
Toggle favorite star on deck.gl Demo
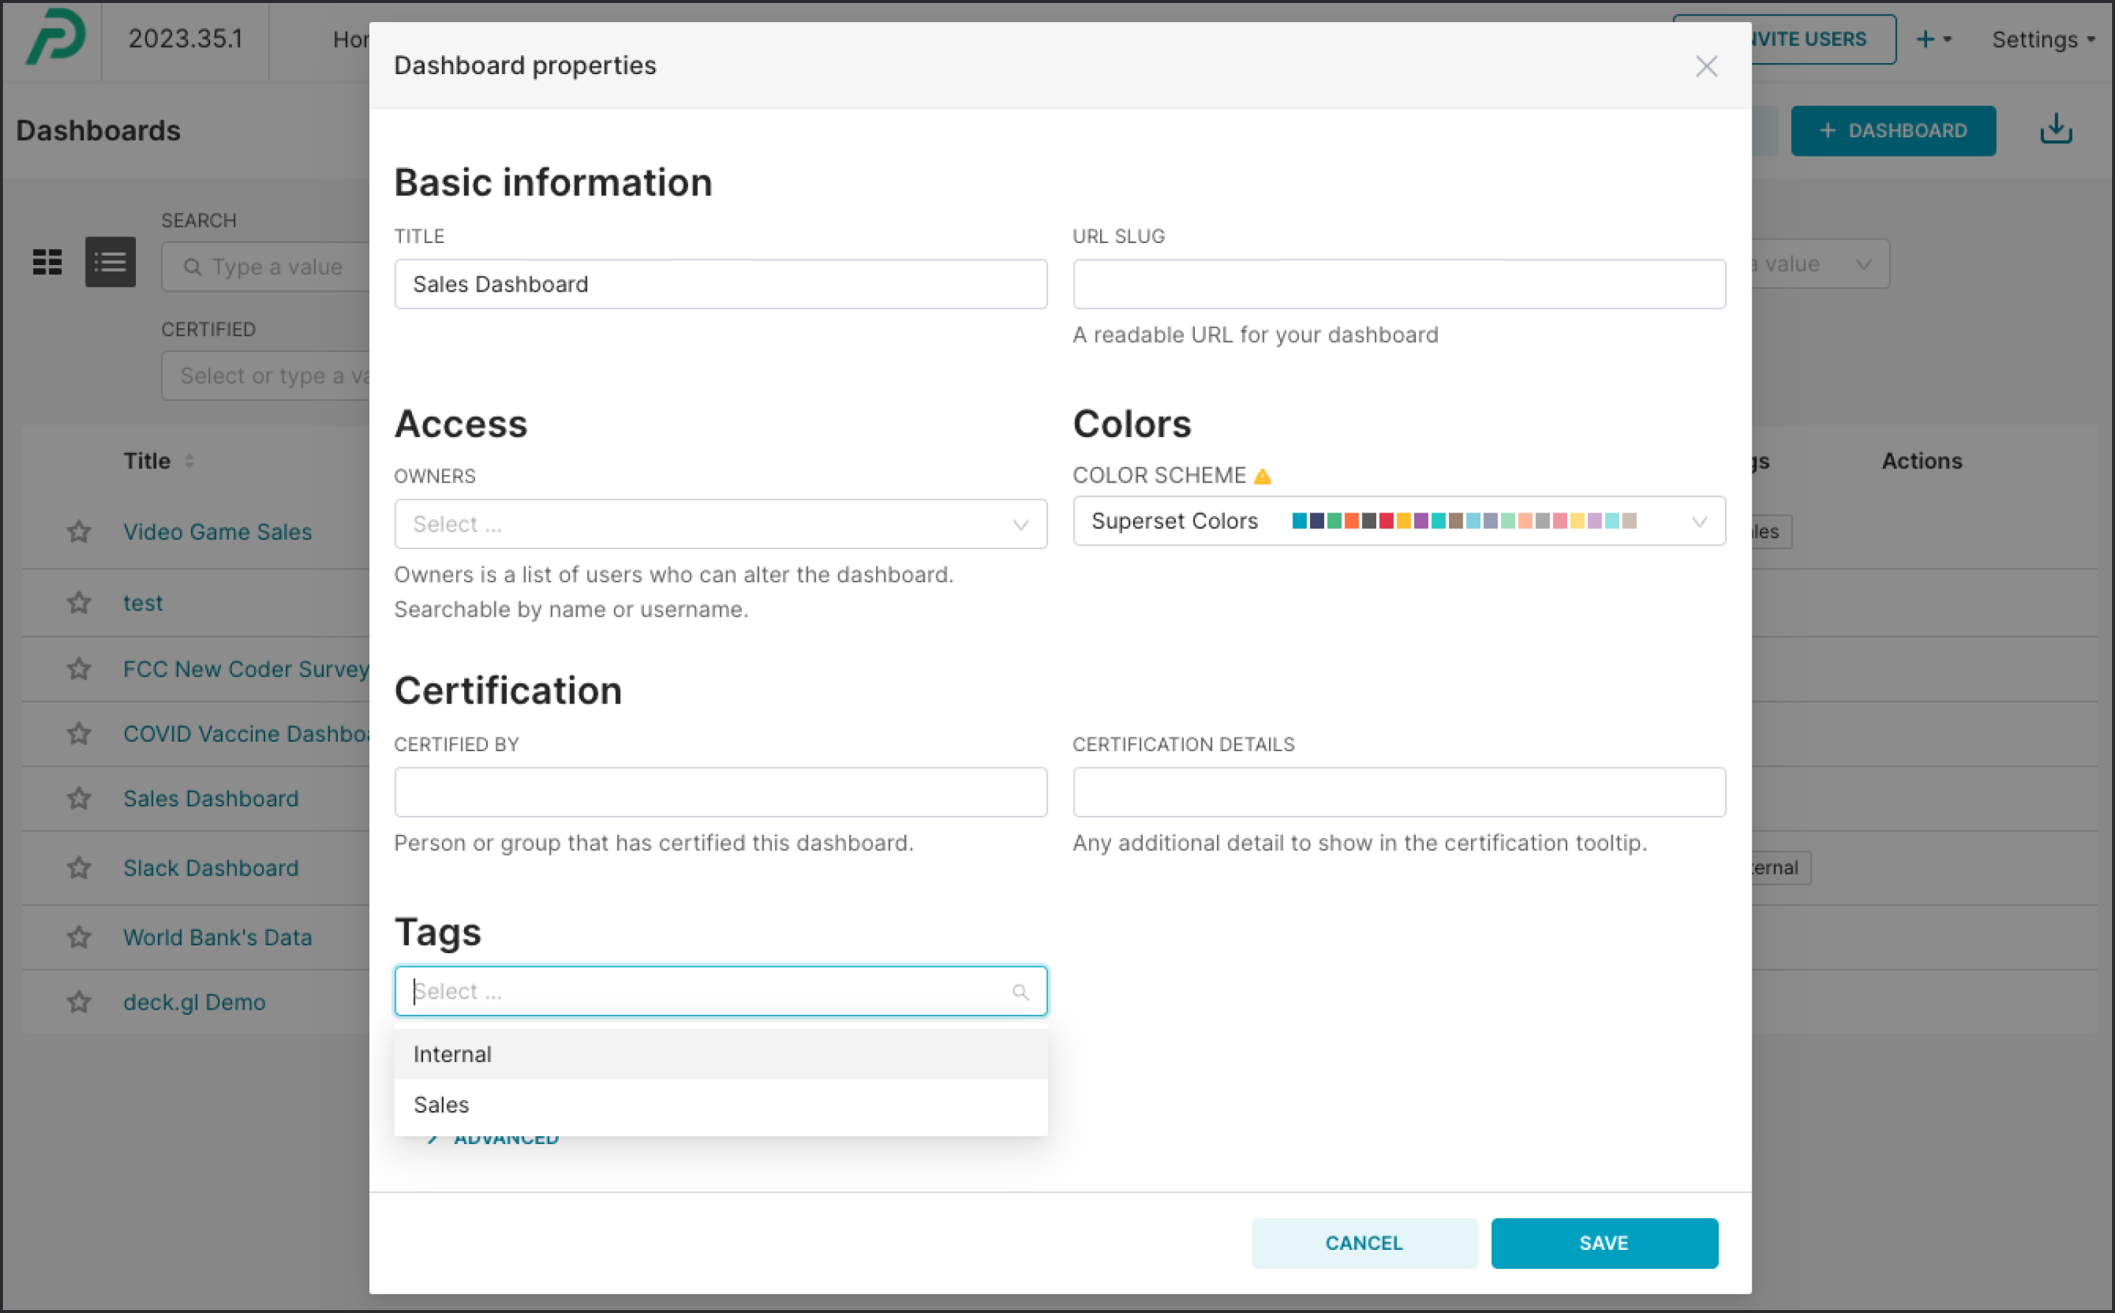[79, 1002]
